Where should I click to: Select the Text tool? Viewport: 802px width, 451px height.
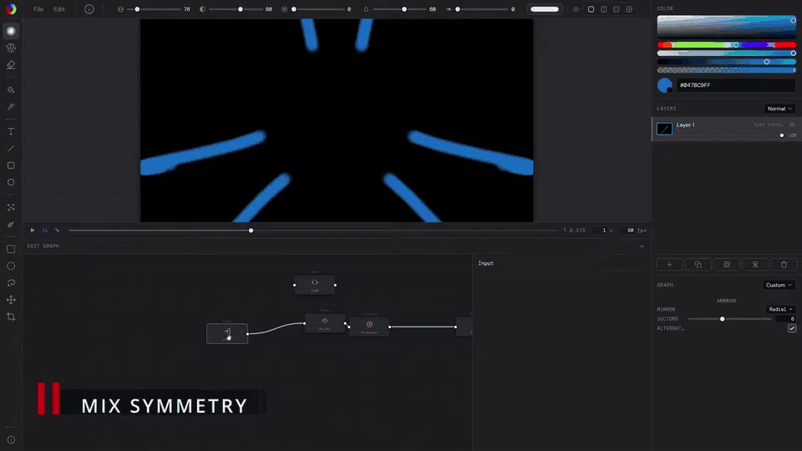click(x=11, y=132)
